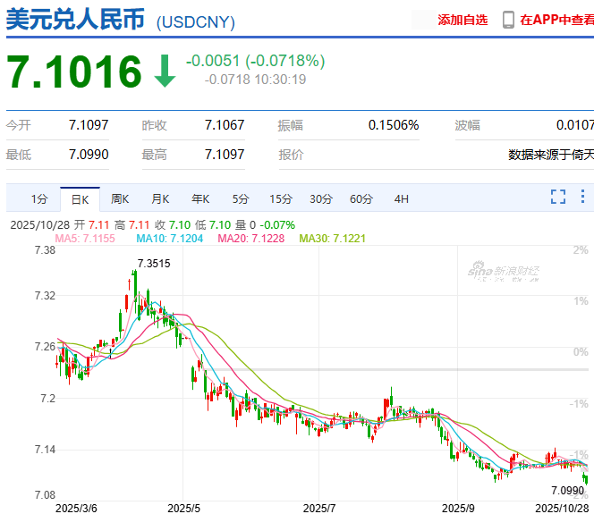The width and height of the screenshot is (594, 514).
Task: Click the 在APP中查看 link
Action: 556,20
